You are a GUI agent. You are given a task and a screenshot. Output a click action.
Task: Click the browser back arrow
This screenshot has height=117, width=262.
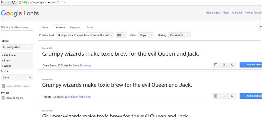coord(2,2)
